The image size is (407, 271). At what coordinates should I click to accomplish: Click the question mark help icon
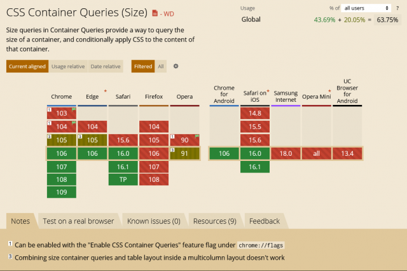pos(397,8)
